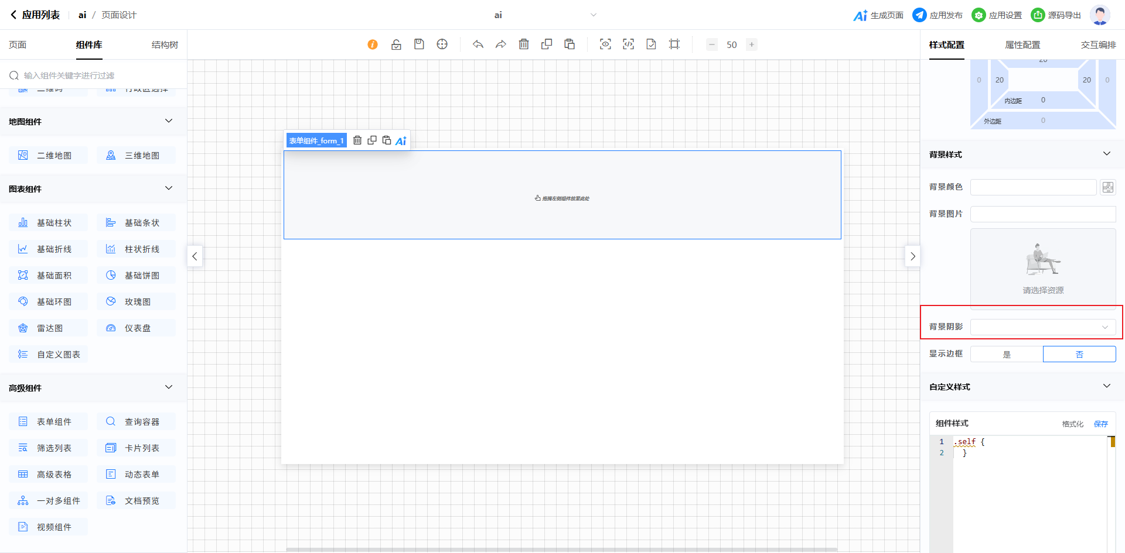
Task: Click 保存 link in 组件样式 editor
Action: [x=1100, y=424]
